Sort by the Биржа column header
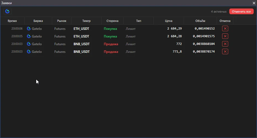The width and height of the screenshot is (257, 138). click(38, 21)
